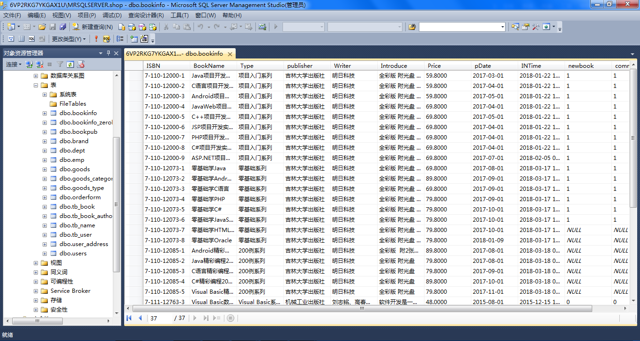Click the Save All toolbar icon
Viewport: 640px width, 341px height.
click(x=63, y=27)
